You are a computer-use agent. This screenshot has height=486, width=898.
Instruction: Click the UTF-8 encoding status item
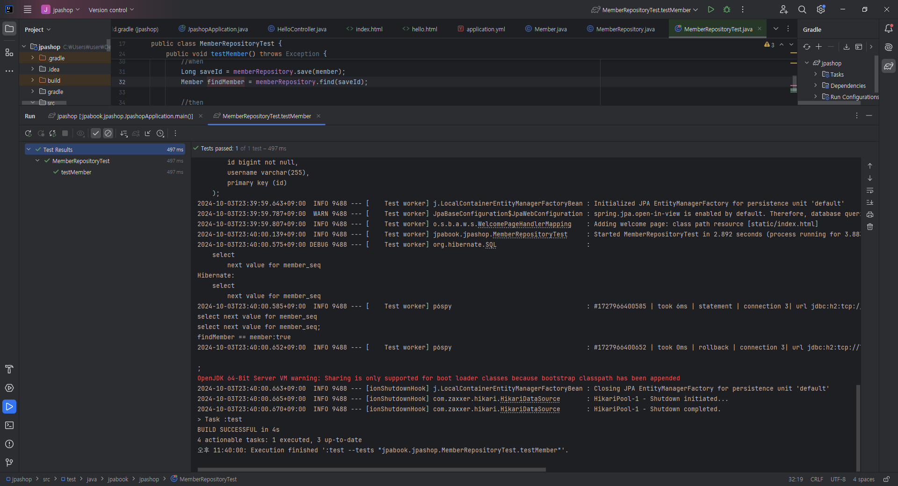click(838, 479)
